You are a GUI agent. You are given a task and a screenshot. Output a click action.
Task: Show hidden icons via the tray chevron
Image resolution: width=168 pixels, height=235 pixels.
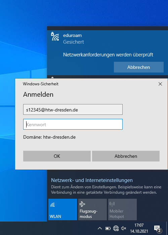click(x=100, y=228)
